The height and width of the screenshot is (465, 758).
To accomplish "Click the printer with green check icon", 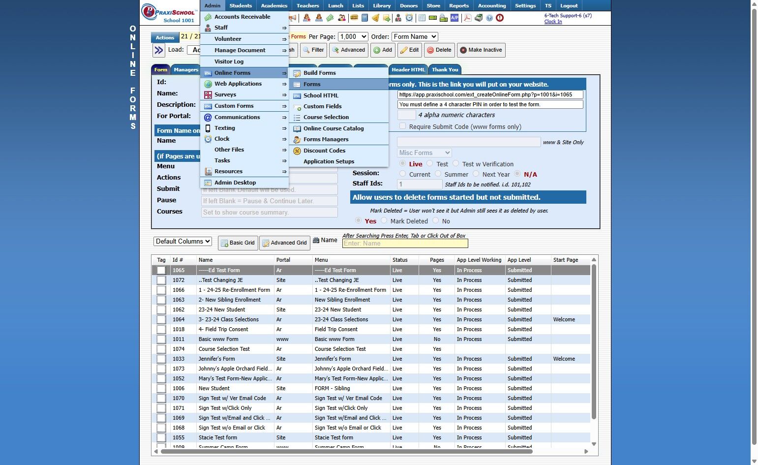I will [444, 18].
